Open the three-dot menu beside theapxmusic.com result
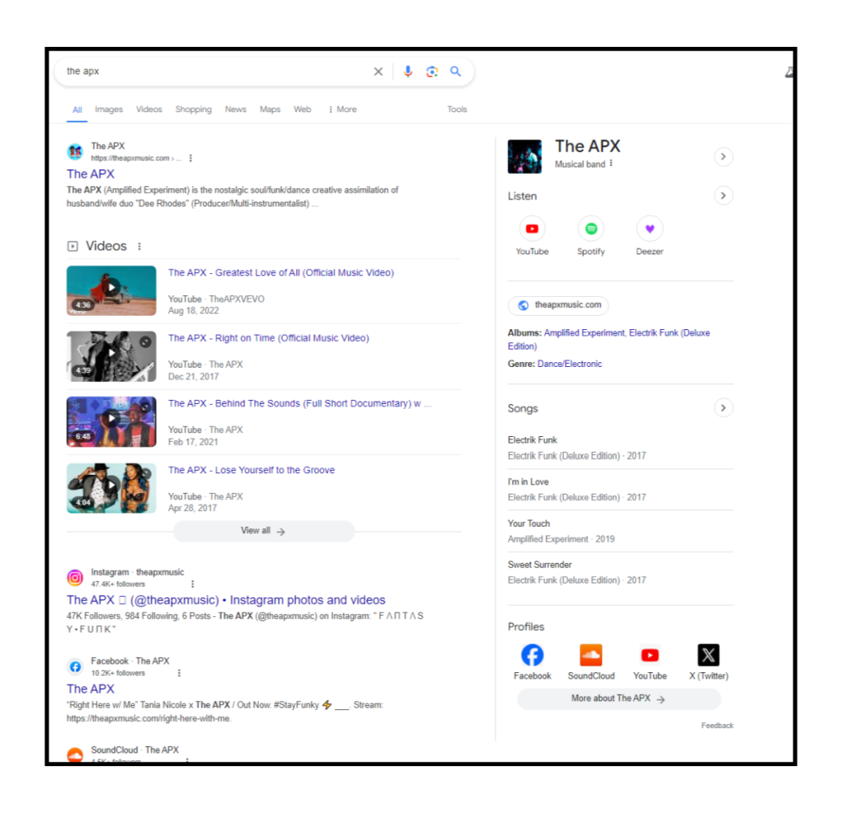This screenshot has height=813, width=842. point(191,158)
